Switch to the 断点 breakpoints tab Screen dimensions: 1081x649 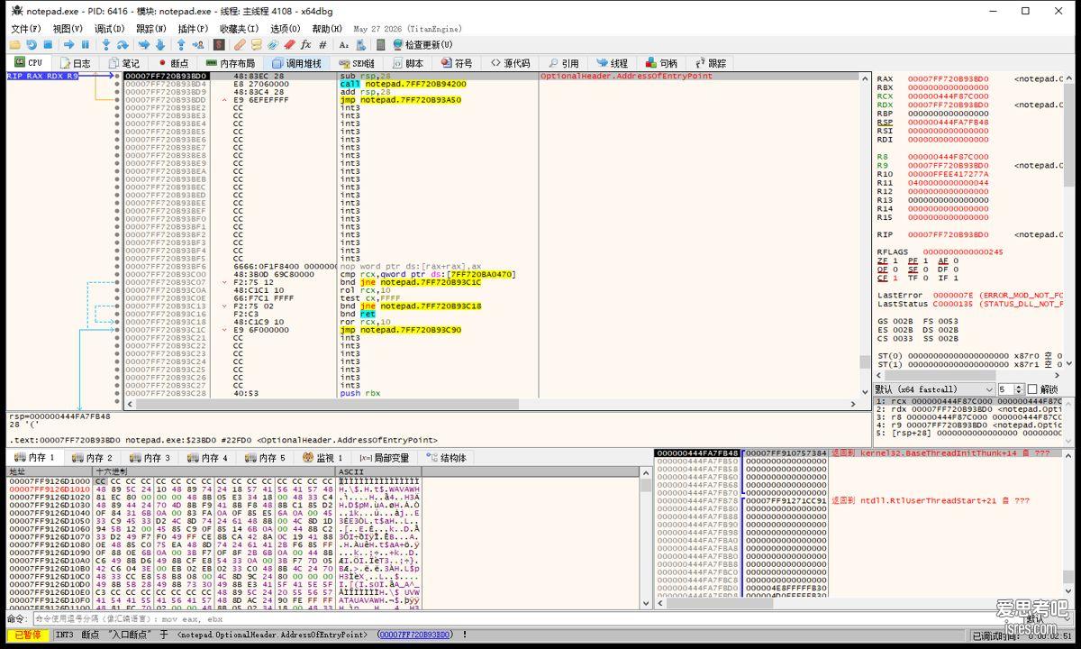(x=174, y=63)
